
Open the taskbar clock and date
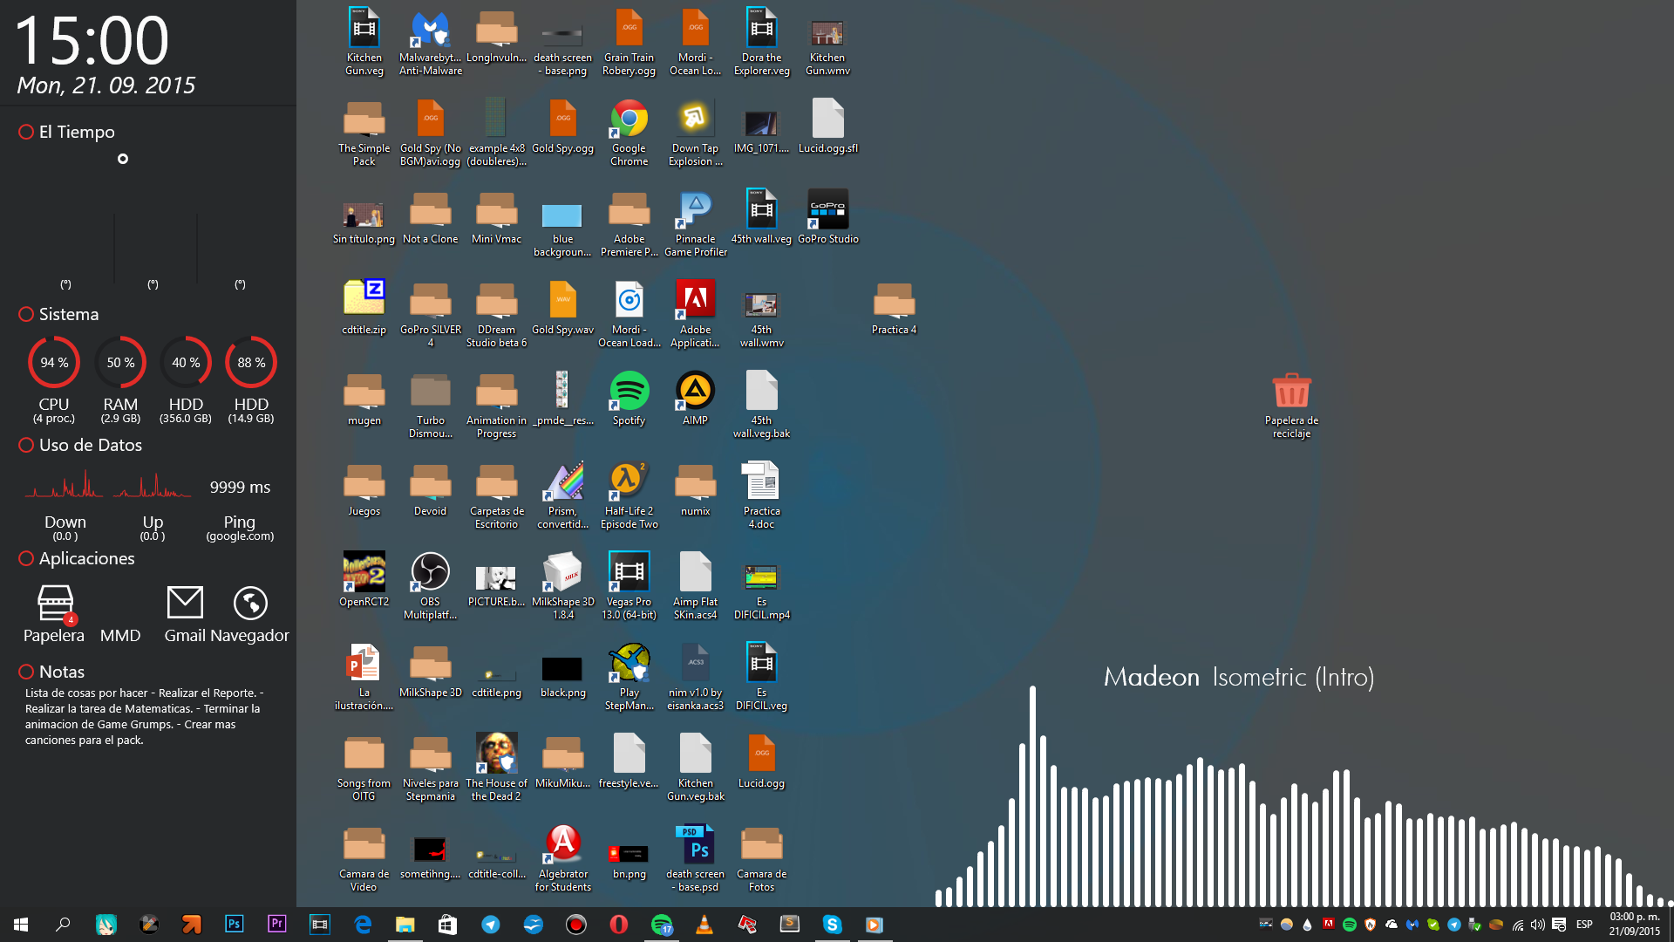coord(1634,924)
